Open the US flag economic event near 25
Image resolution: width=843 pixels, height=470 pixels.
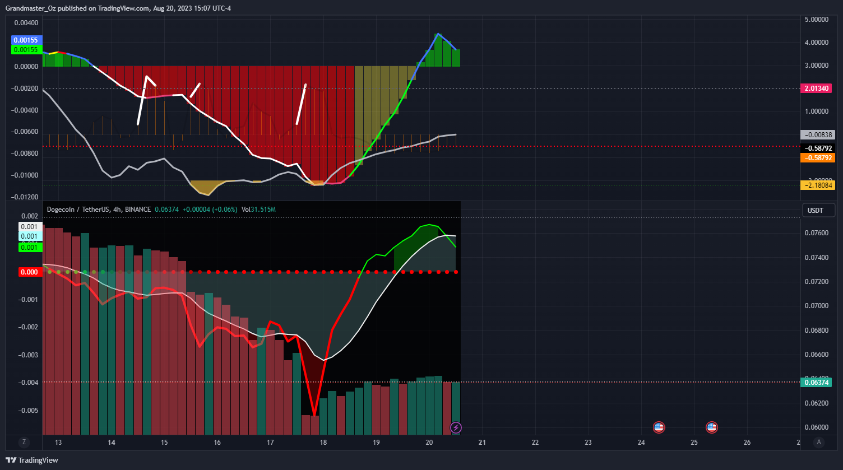[x=711, y=427]
